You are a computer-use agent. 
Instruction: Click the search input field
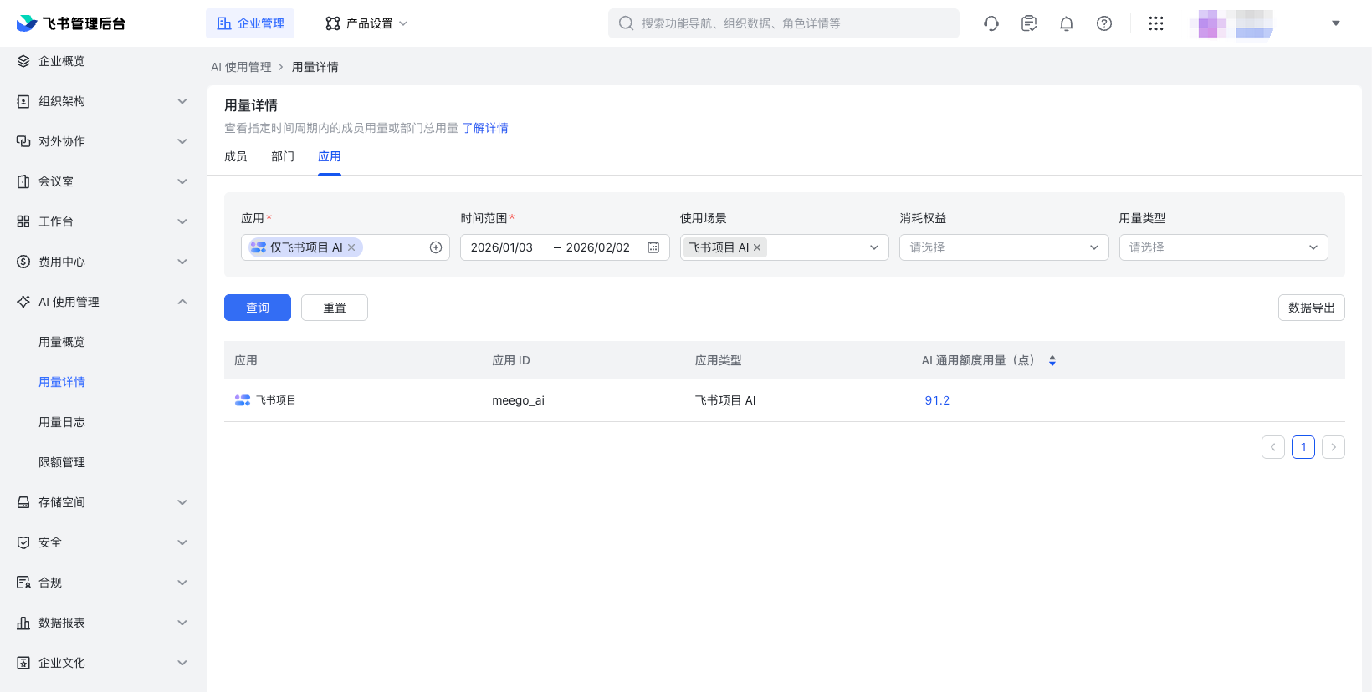[784, 23]
